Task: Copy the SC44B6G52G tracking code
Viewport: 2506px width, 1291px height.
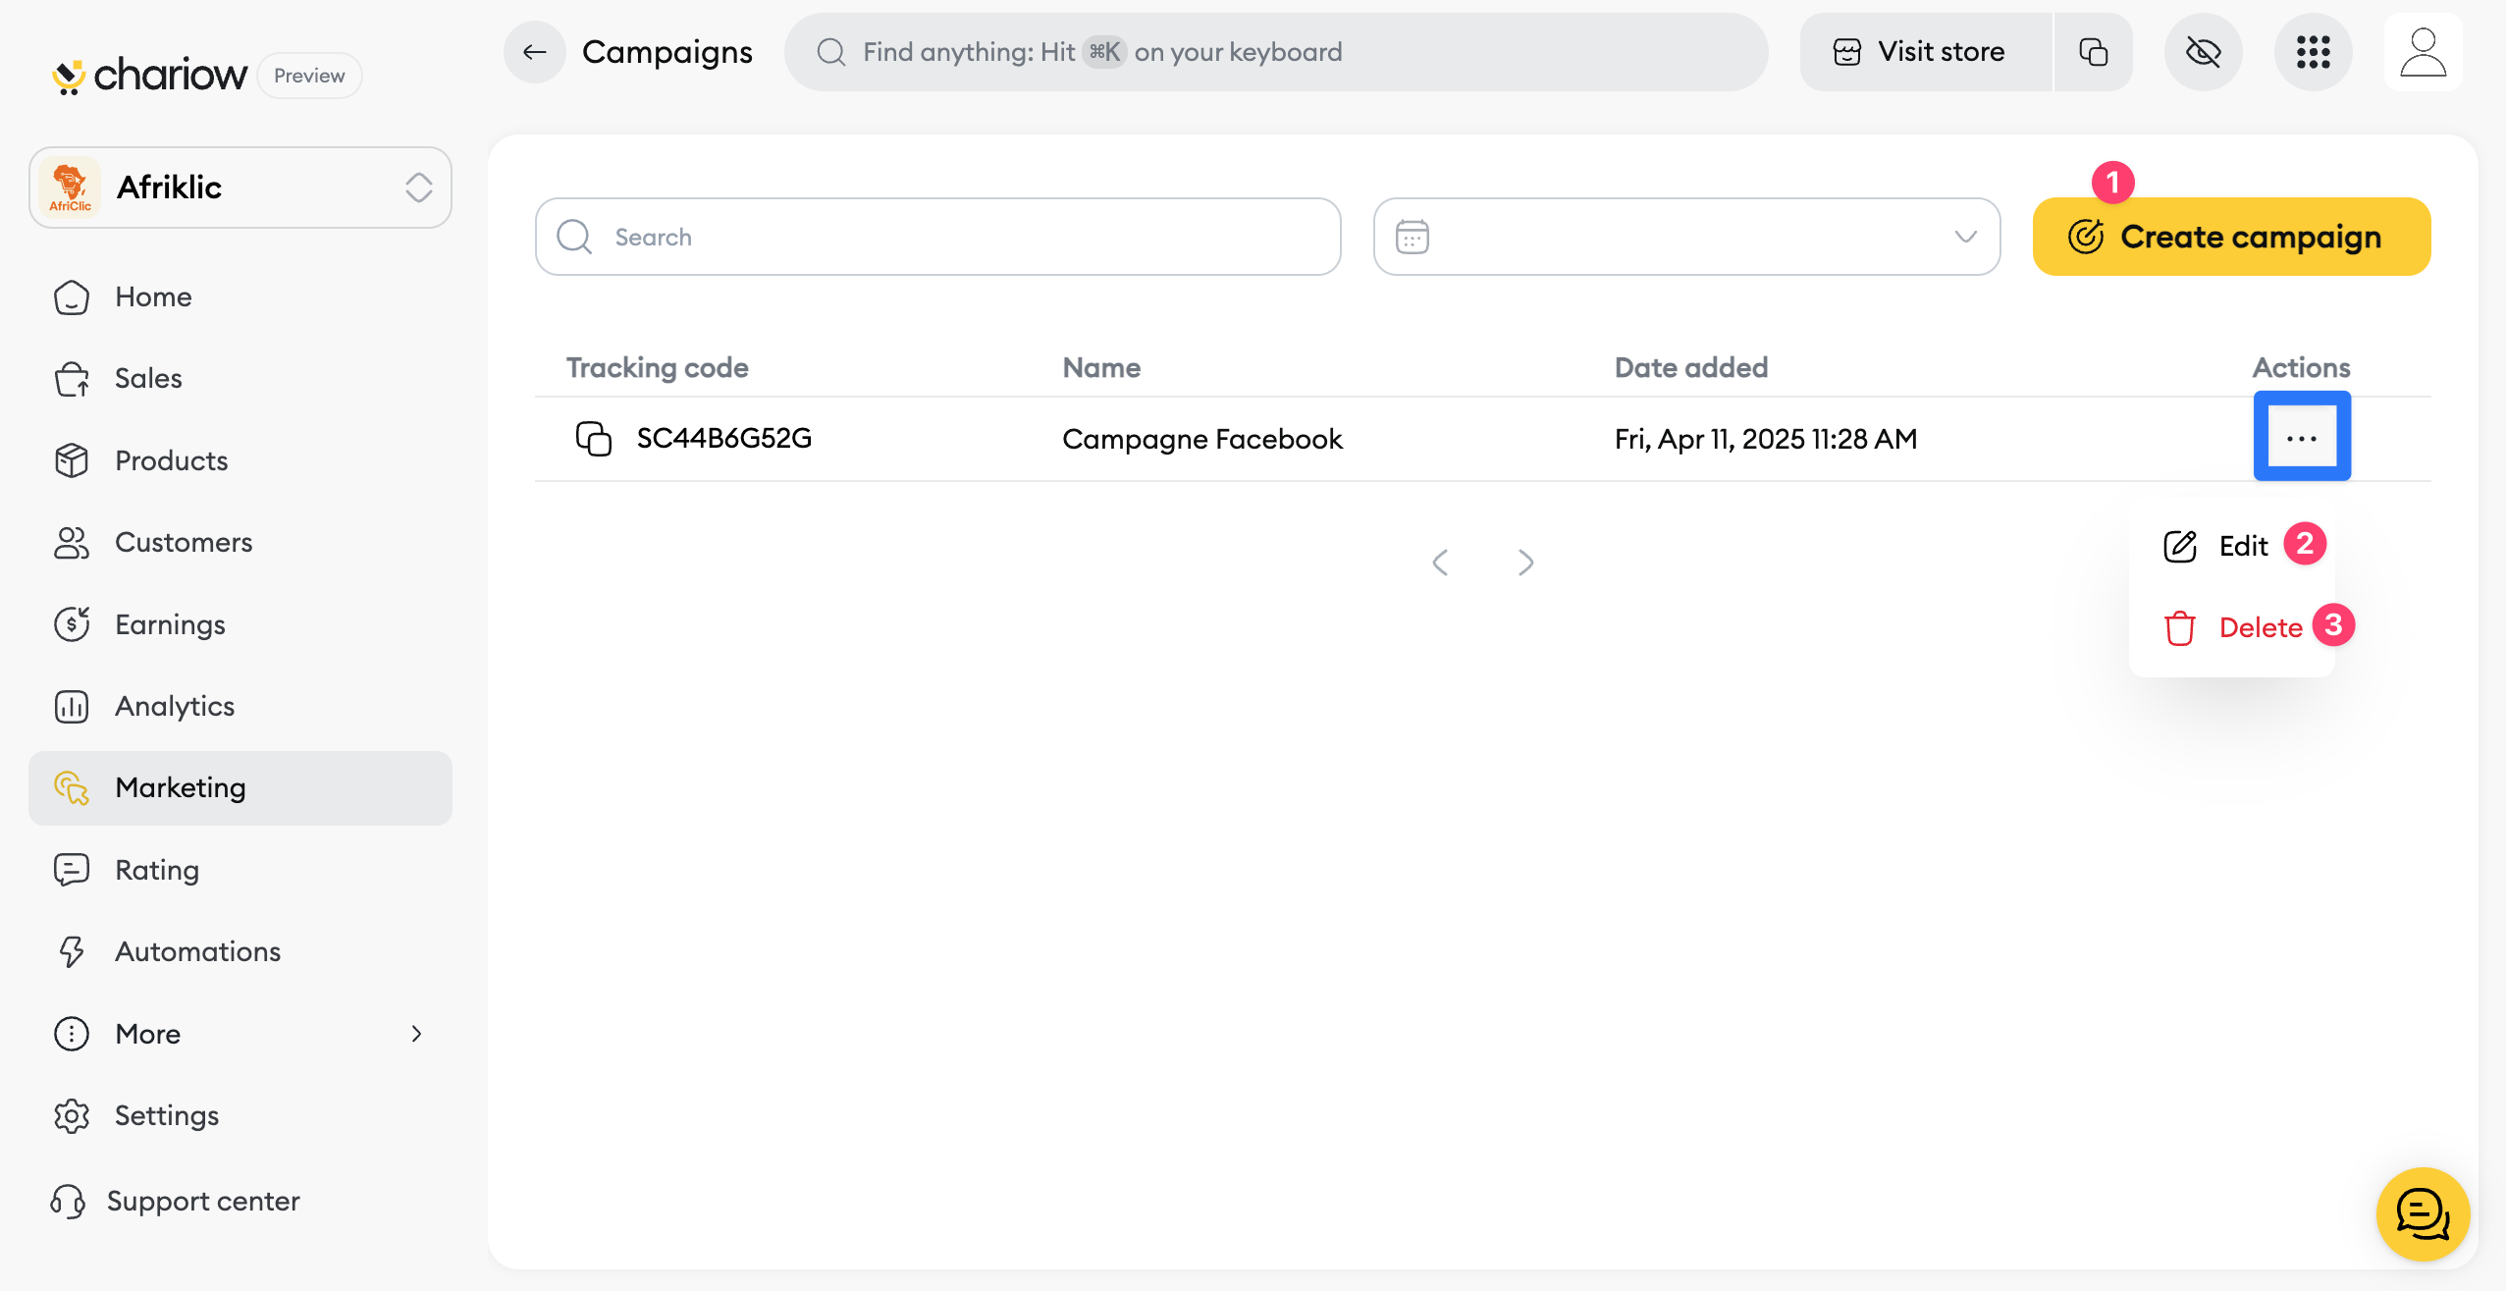Action: pos(593,438)
